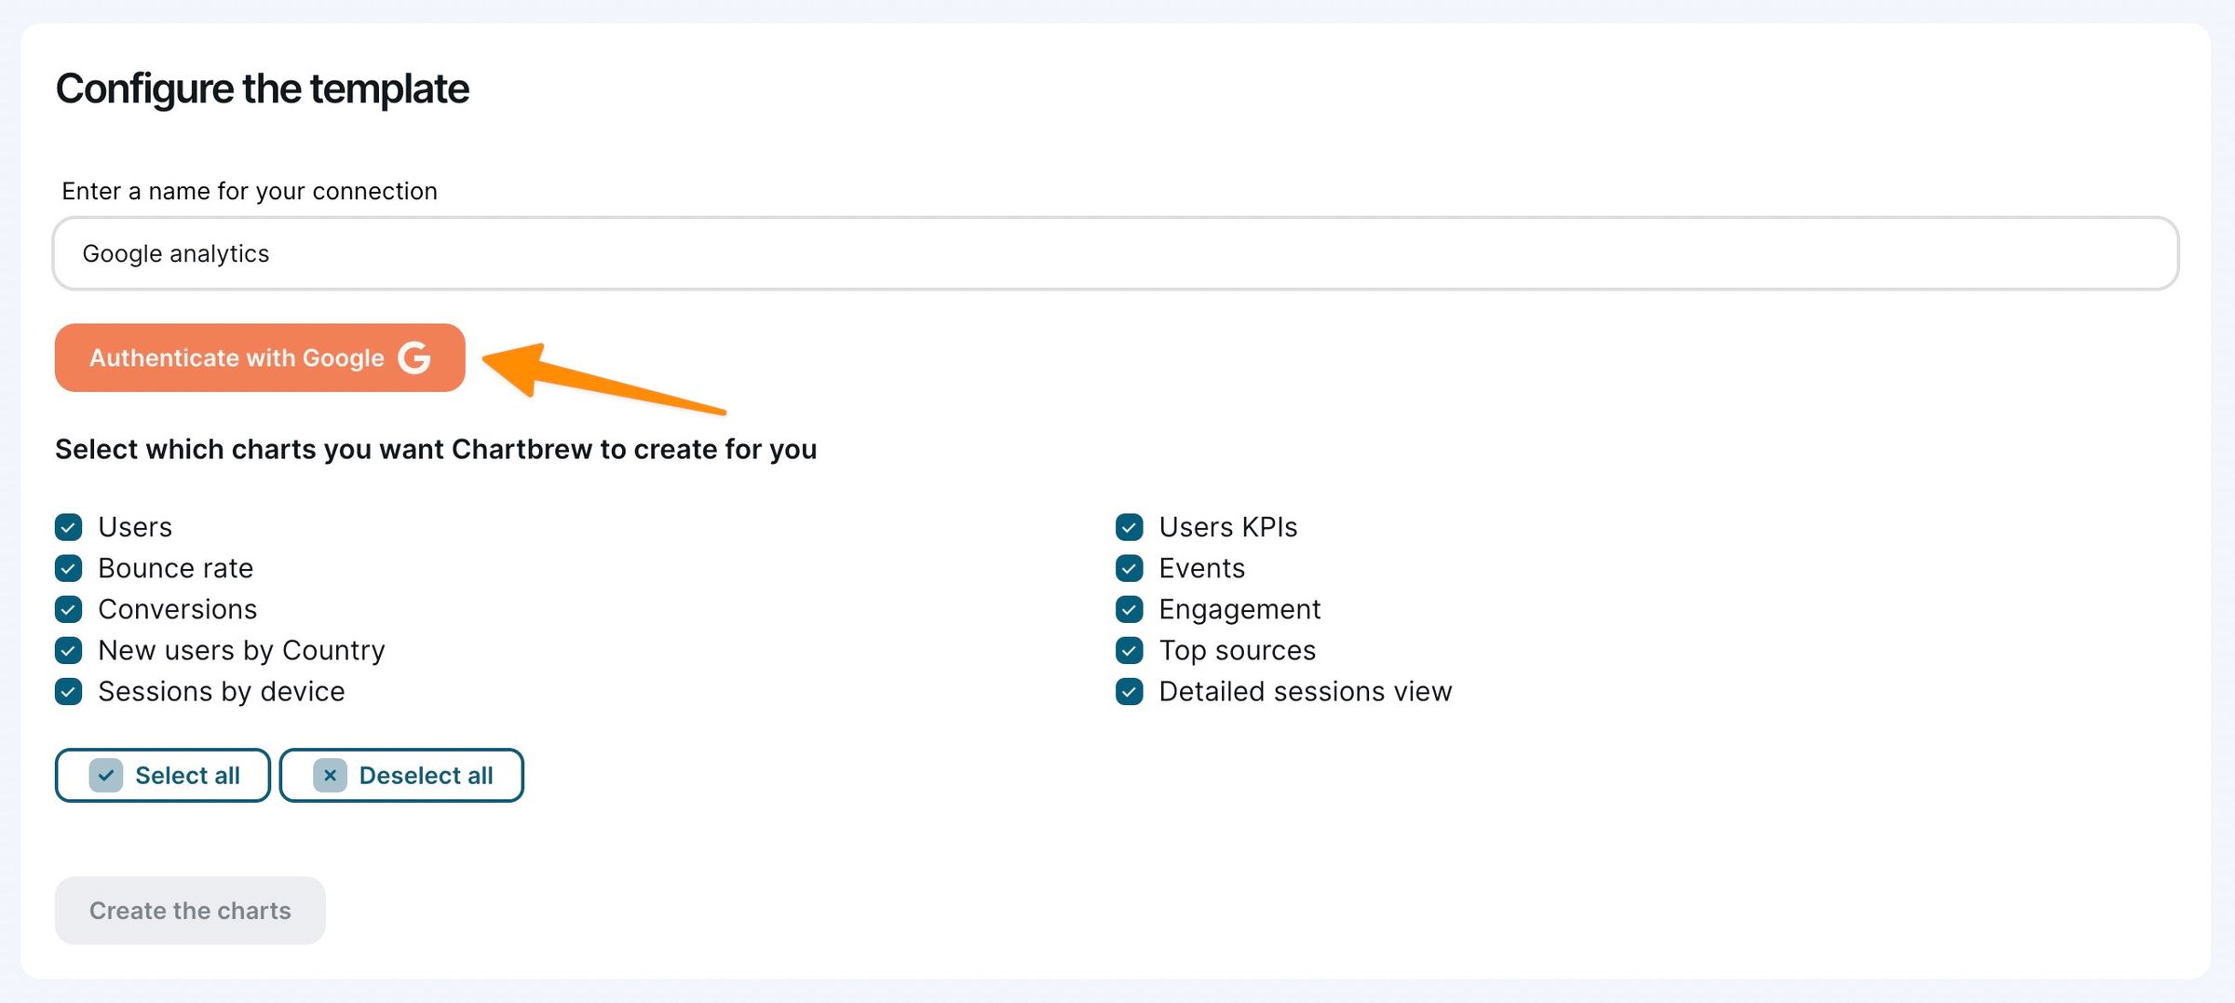Disable the Detailed sessions view option
This screenshot has height=1003, width=2235.
pos(1129,692)
